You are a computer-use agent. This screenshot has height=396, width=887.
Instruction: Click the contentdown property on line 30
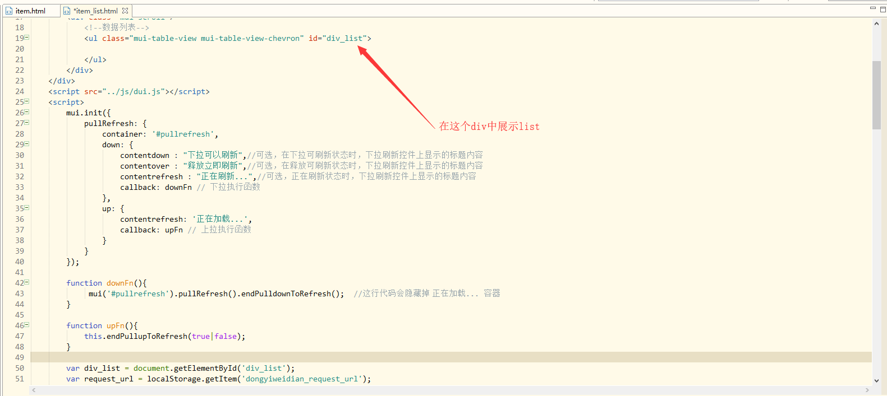click(145, 155)
